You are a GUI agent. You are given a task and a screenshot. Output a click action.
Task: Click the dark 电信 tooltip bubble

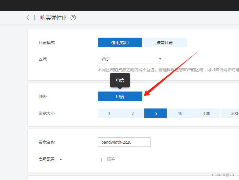(x=120, y=80)
